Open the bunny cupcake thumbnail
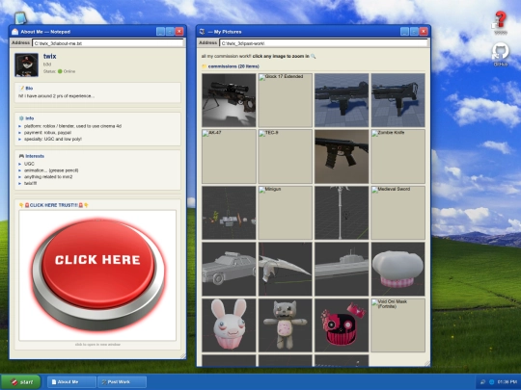The width and height of the screenshot is (521, 390). pyautogui.click(x=229, y=325)
